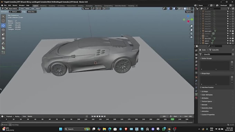Expand the Geometry Data panel

pos(207,108)
